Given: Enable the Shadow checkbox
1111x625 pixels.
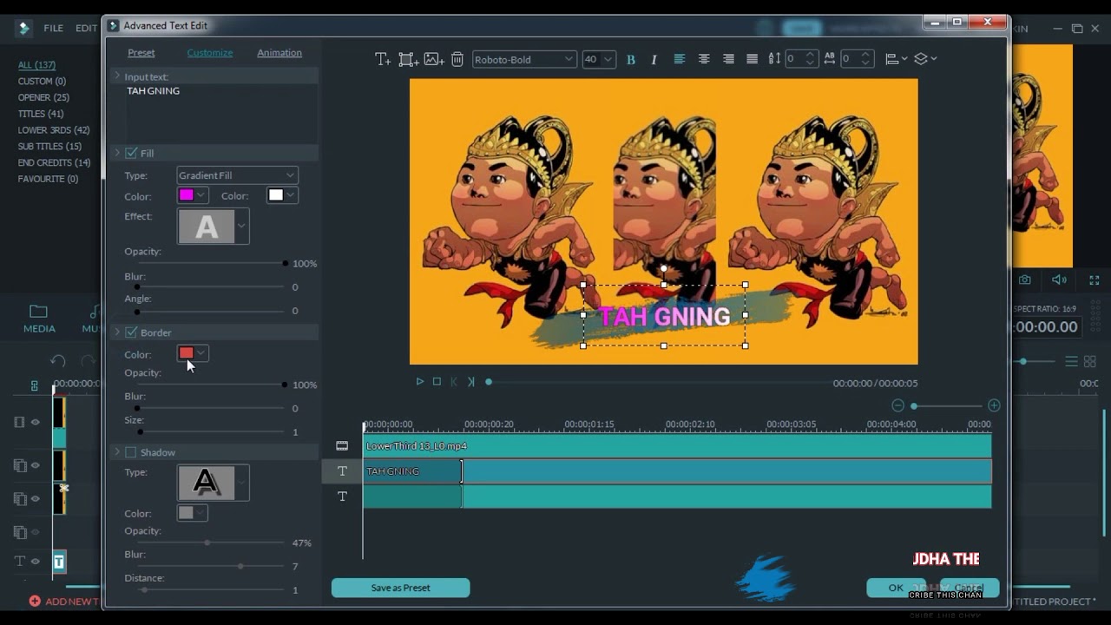Looking at the screenshot, I should (131, 452).
